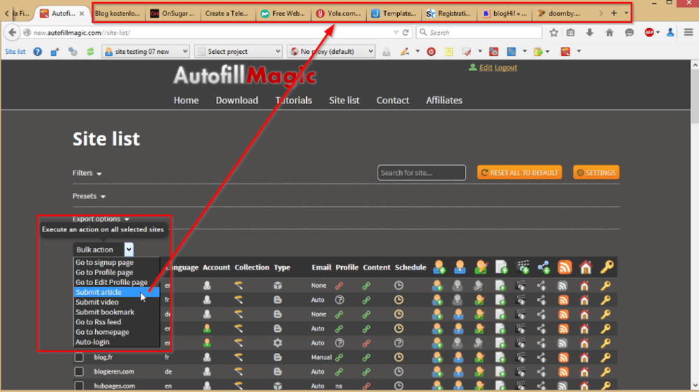Image resolution: width=699 pixels, height=392 pixels.
Task: Tick the checkbox for blog.fr
Action: [79, 357]
